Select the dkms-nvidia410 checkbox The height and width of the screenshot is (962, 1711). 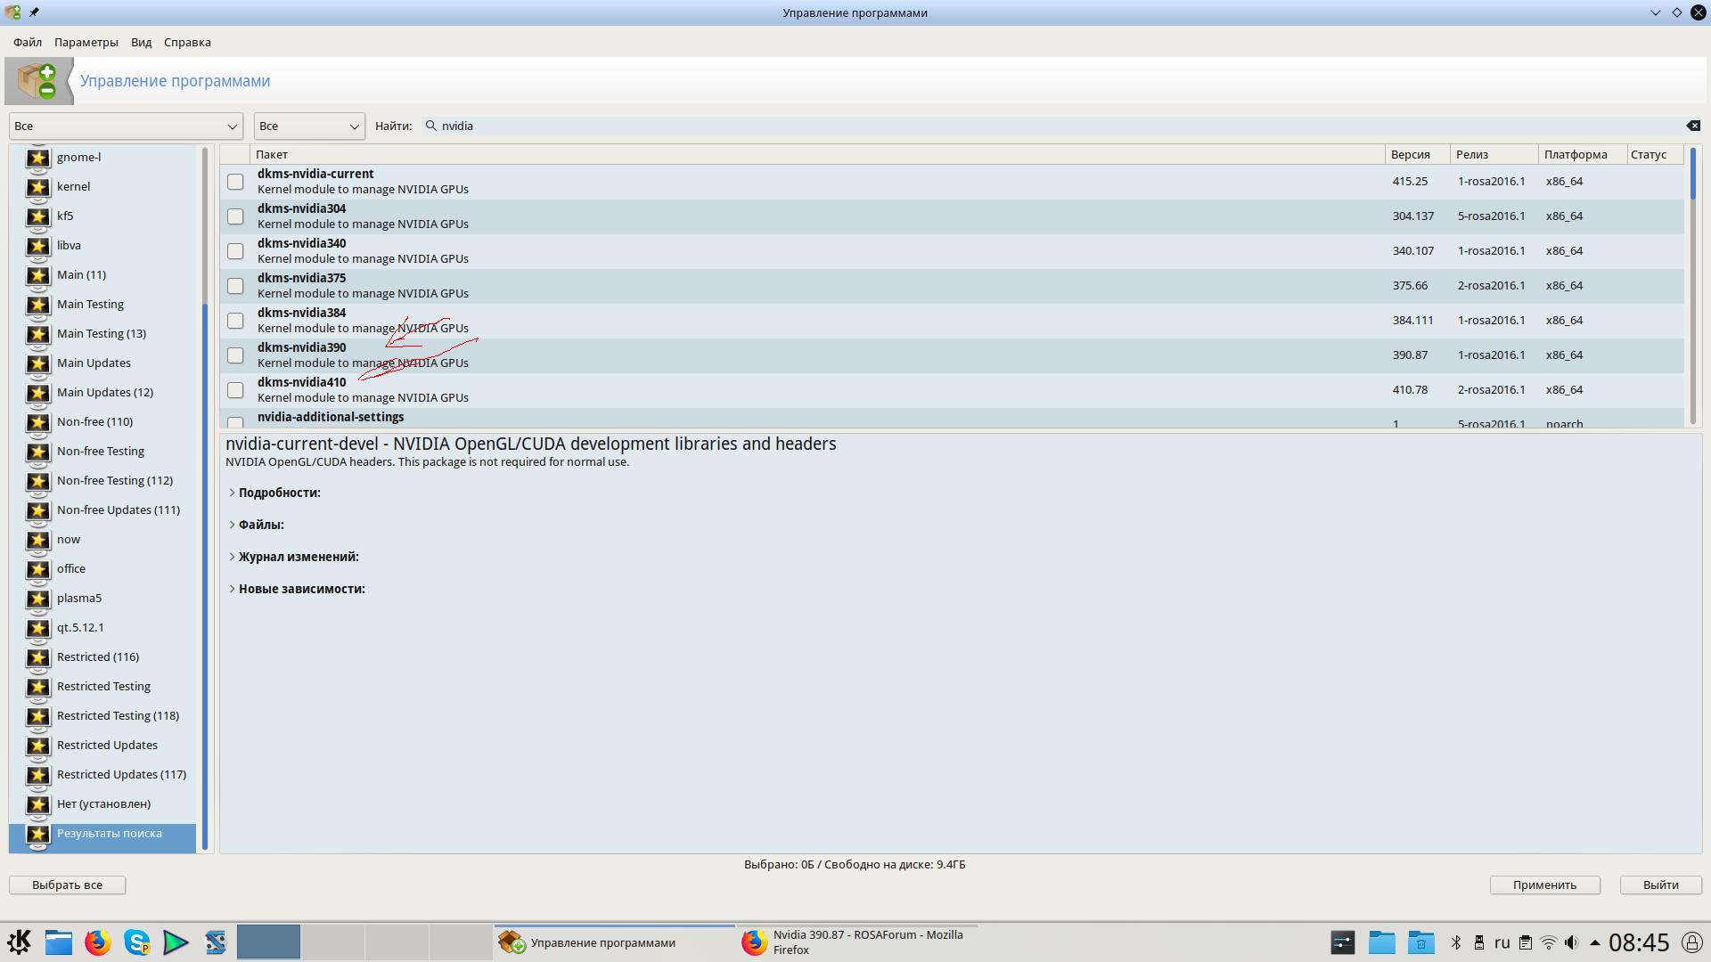pos(235,390)
